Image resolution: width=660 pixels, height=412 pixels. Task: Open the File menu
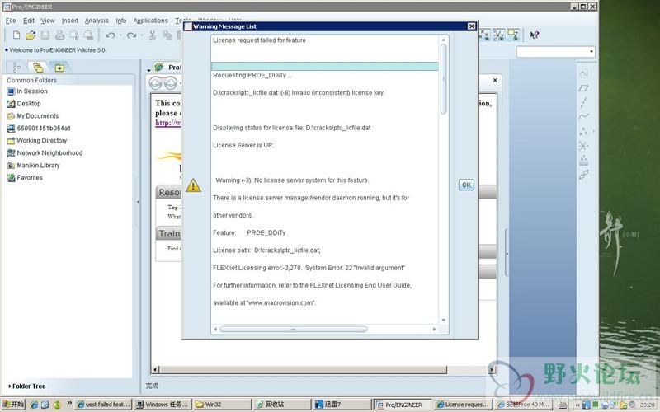point(11,21)
